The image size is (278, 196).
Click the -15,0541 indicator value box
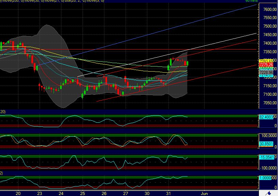[x=266, y=157]
